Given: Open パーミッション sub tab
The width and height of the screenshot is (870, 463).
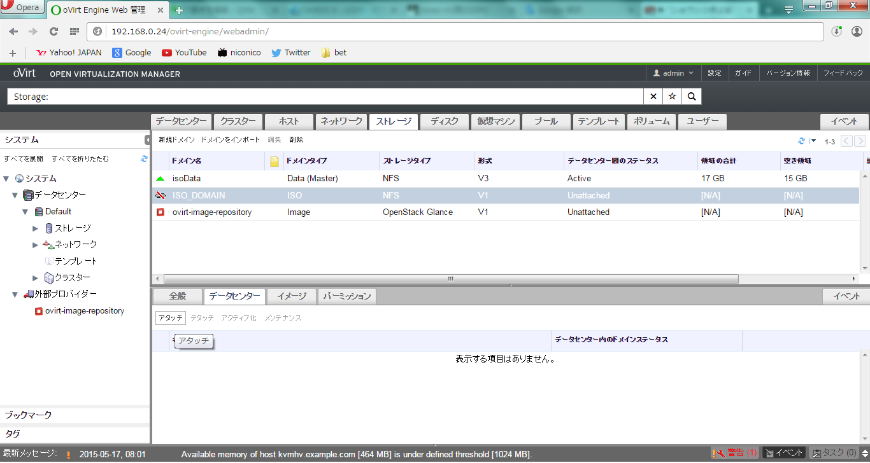Looking at the screenshot, I should 346,296.
